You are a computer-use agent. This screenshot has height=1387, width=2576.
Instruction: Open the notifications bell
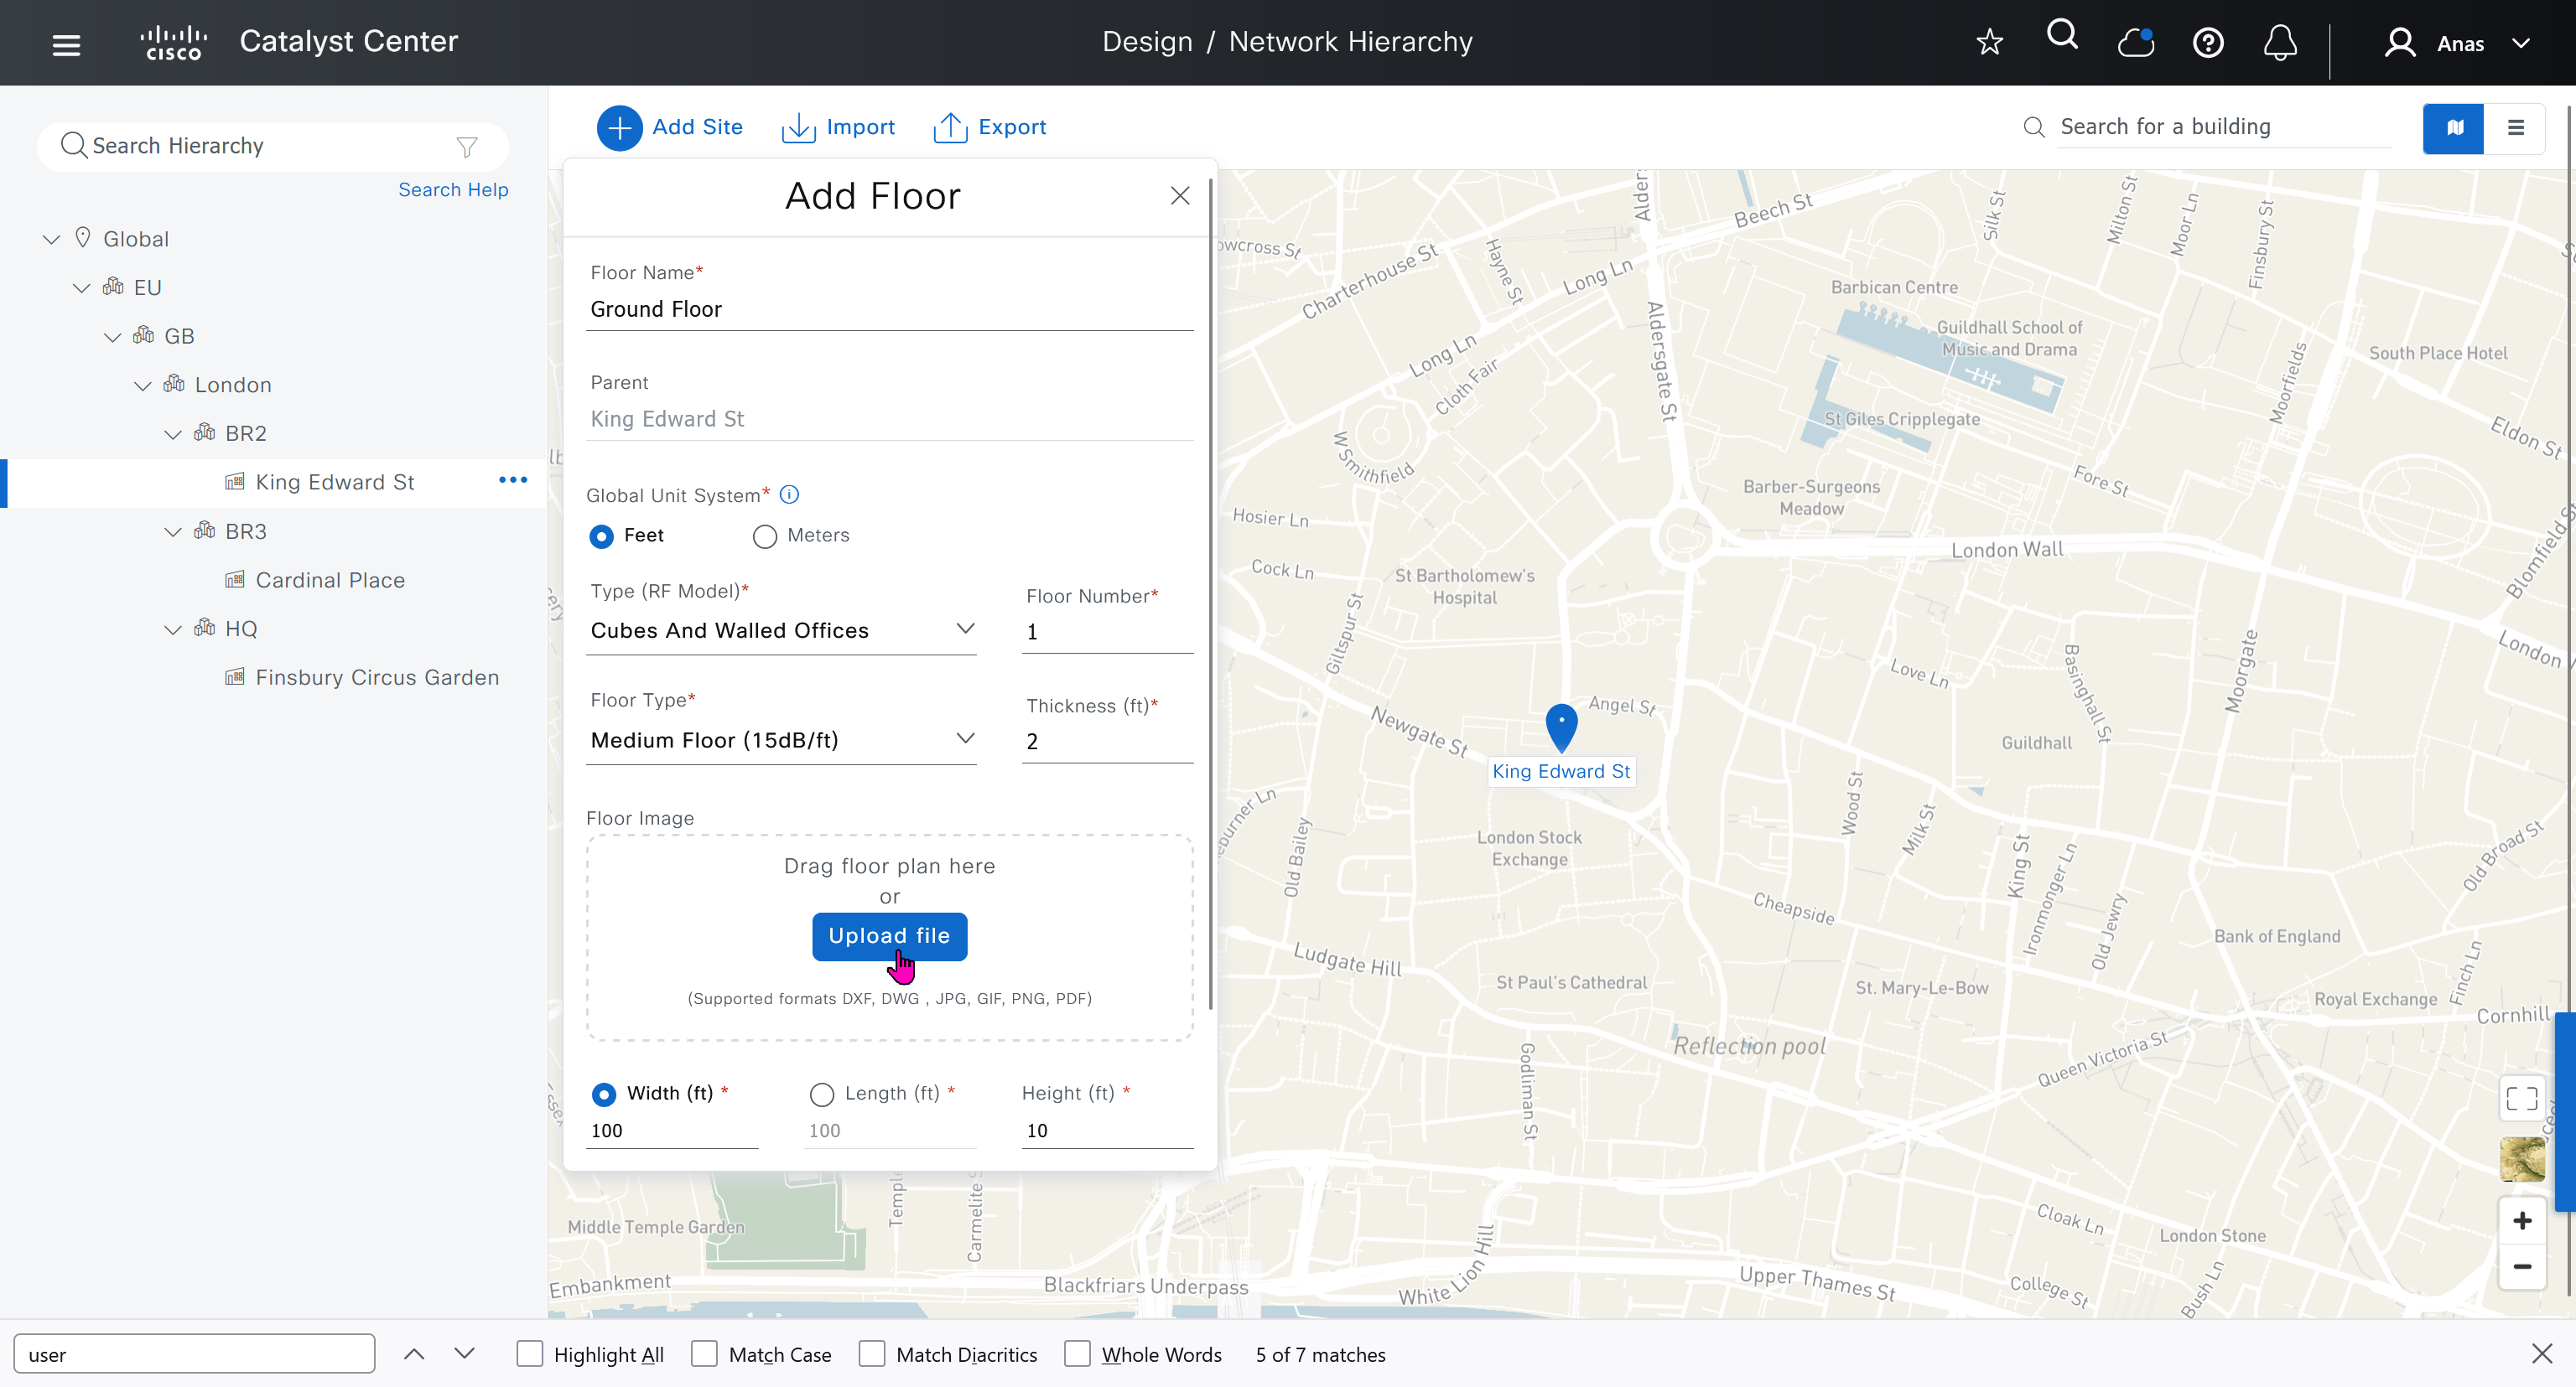2279,43
